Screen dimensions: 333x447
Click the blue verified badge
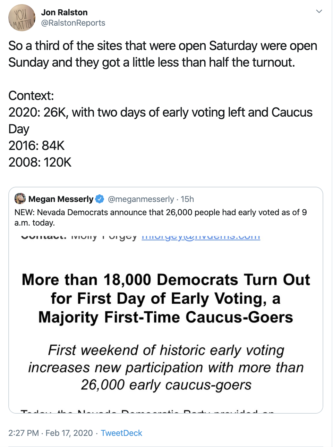[100, 199]
